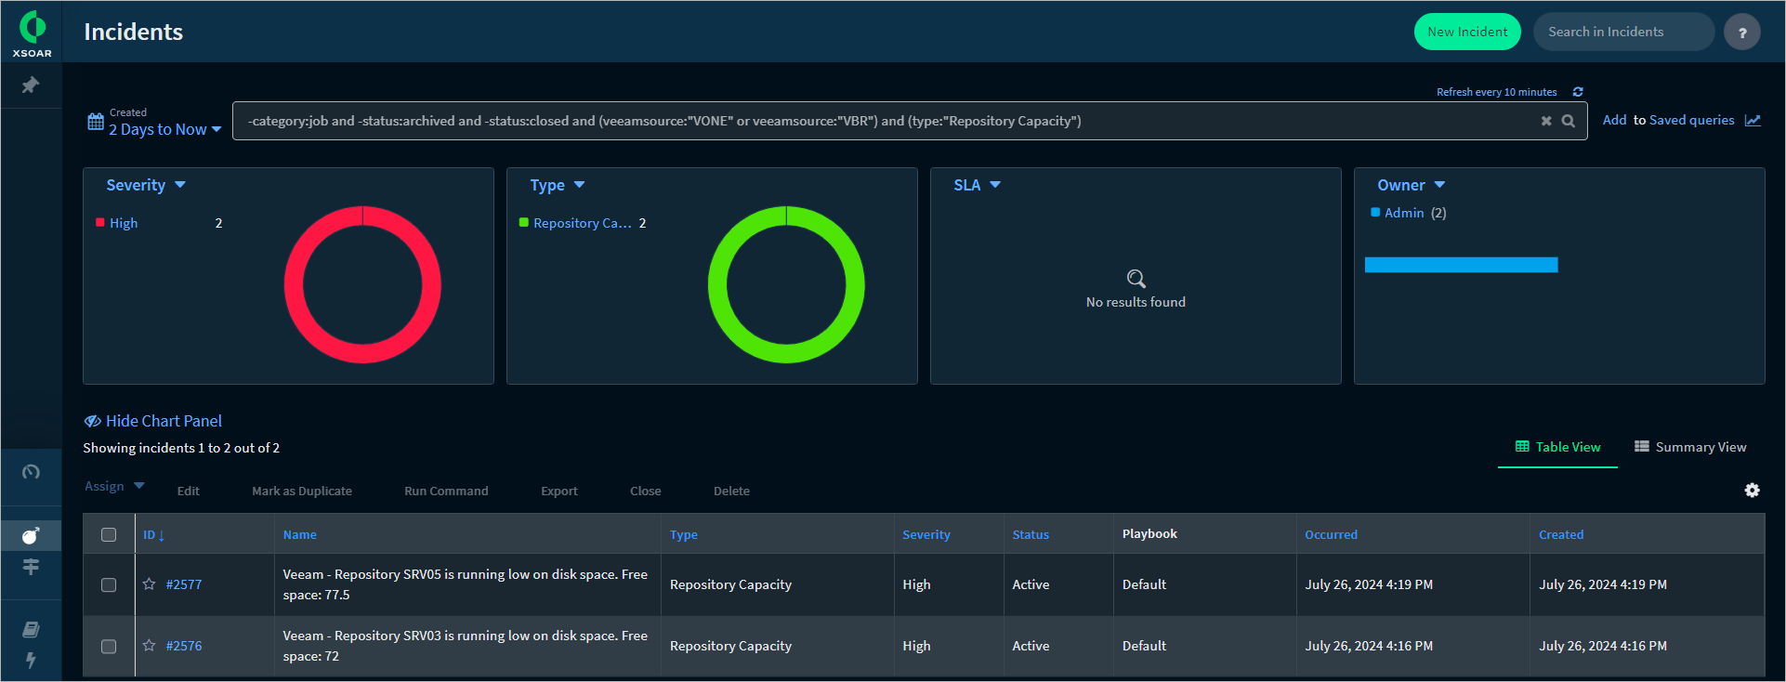The width and height of the screenshot is (1786, 682).
Task: Switch to Table View tab
Action: [x=1558, y=447]
